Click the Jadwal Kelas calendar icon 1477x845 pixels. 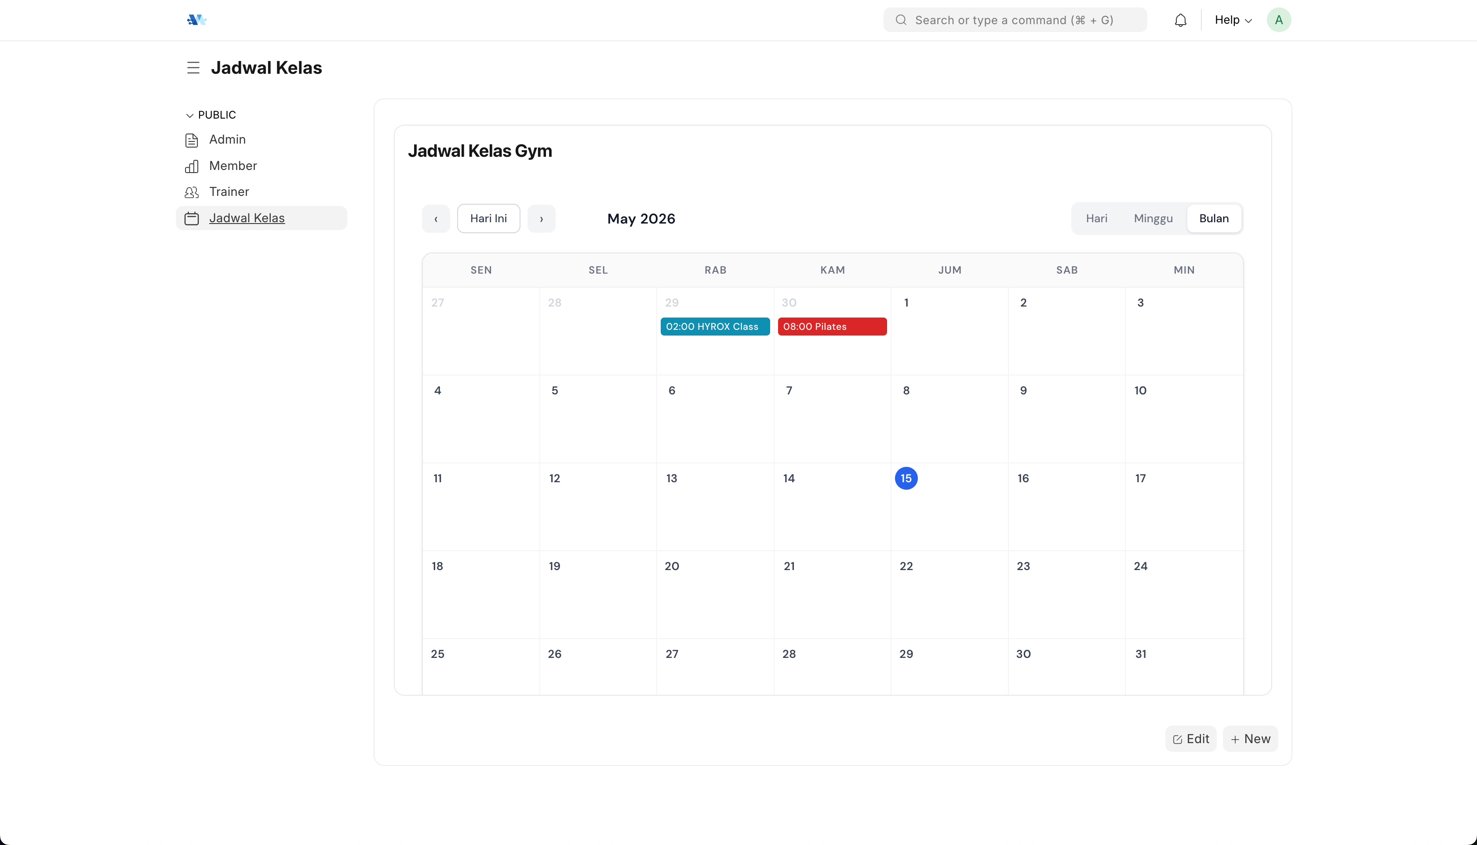(192, 218)
